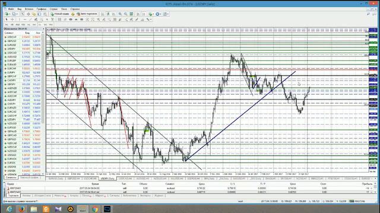Switch chart to bar chart view

(103, 14)
